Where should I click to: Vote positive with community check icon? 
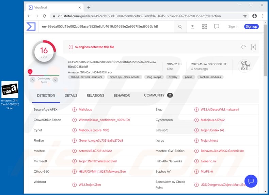pyautogui.click(x=55, y=80)
